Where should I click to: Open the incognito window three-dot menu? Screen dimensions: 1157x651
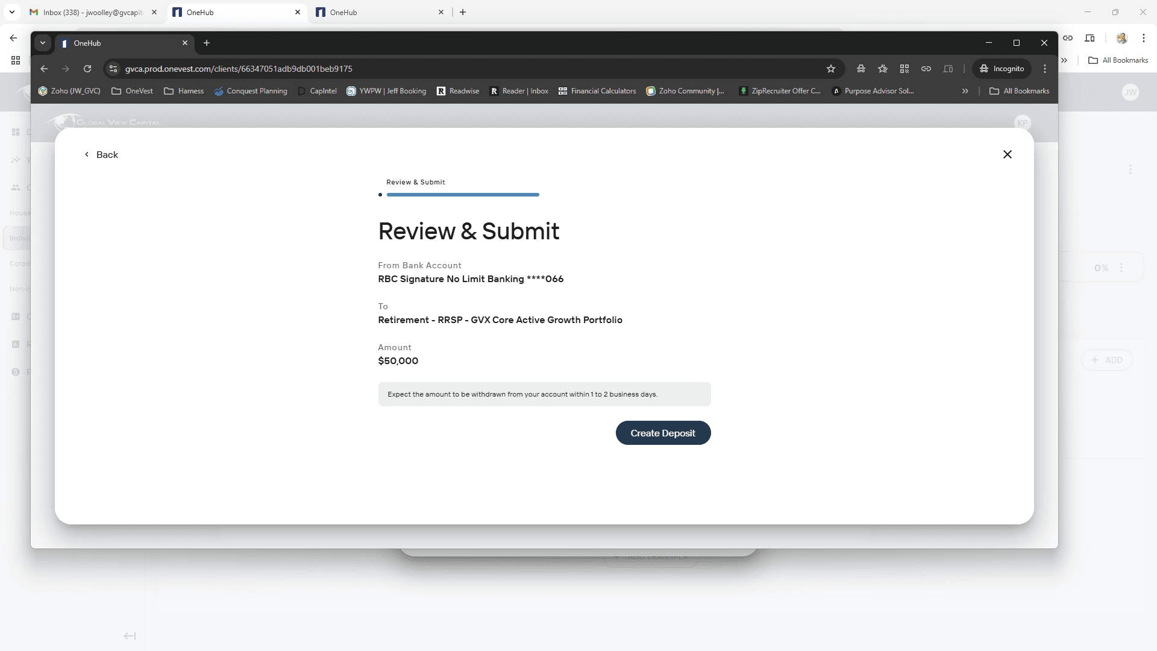pos(1045,69)
